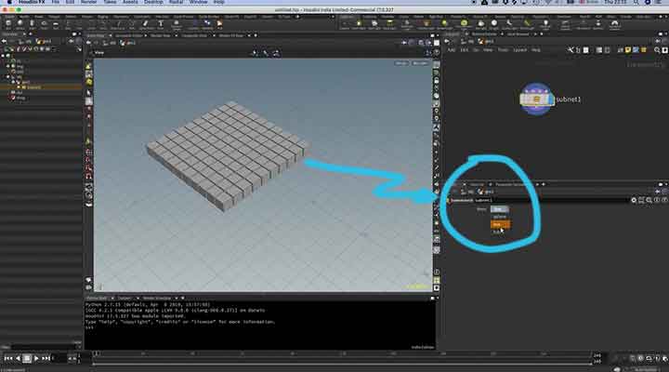Viewport: 669px width, 372px height.
Task: Open the Window menu in menu bar
Action: click(x=199, y=2)
